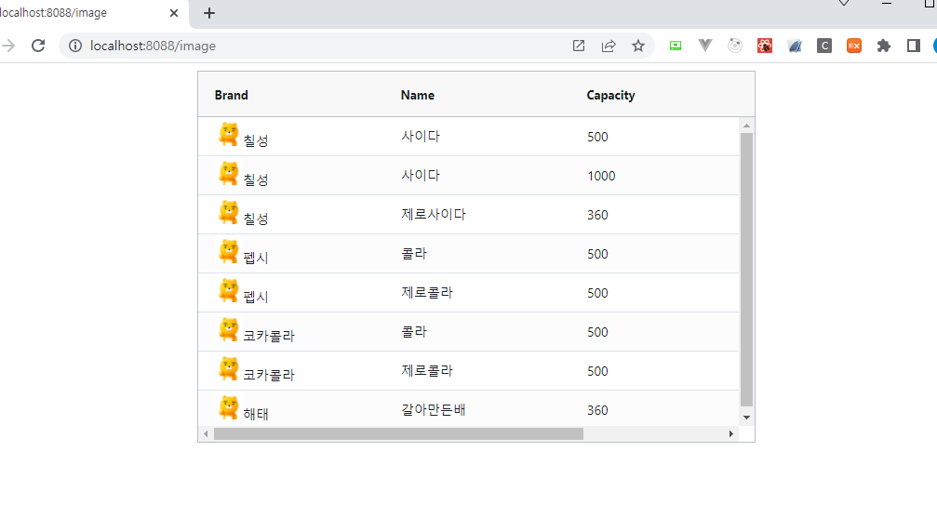The width and height of the screenshot is (937, 505).
Task: Select capacity value 1000
Action: click(x=601, y=176)
